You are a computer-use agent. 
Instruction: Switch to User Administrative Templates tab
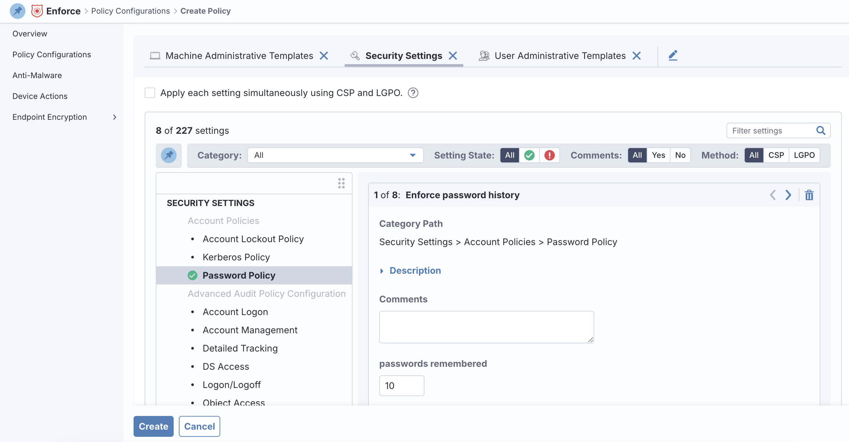click(x=560, y=56)
